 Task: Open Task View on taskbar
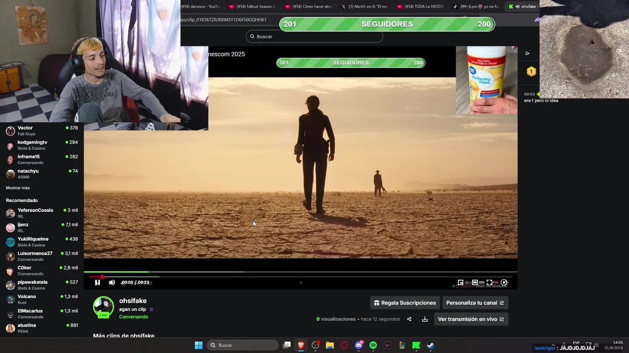coord(287,345)
